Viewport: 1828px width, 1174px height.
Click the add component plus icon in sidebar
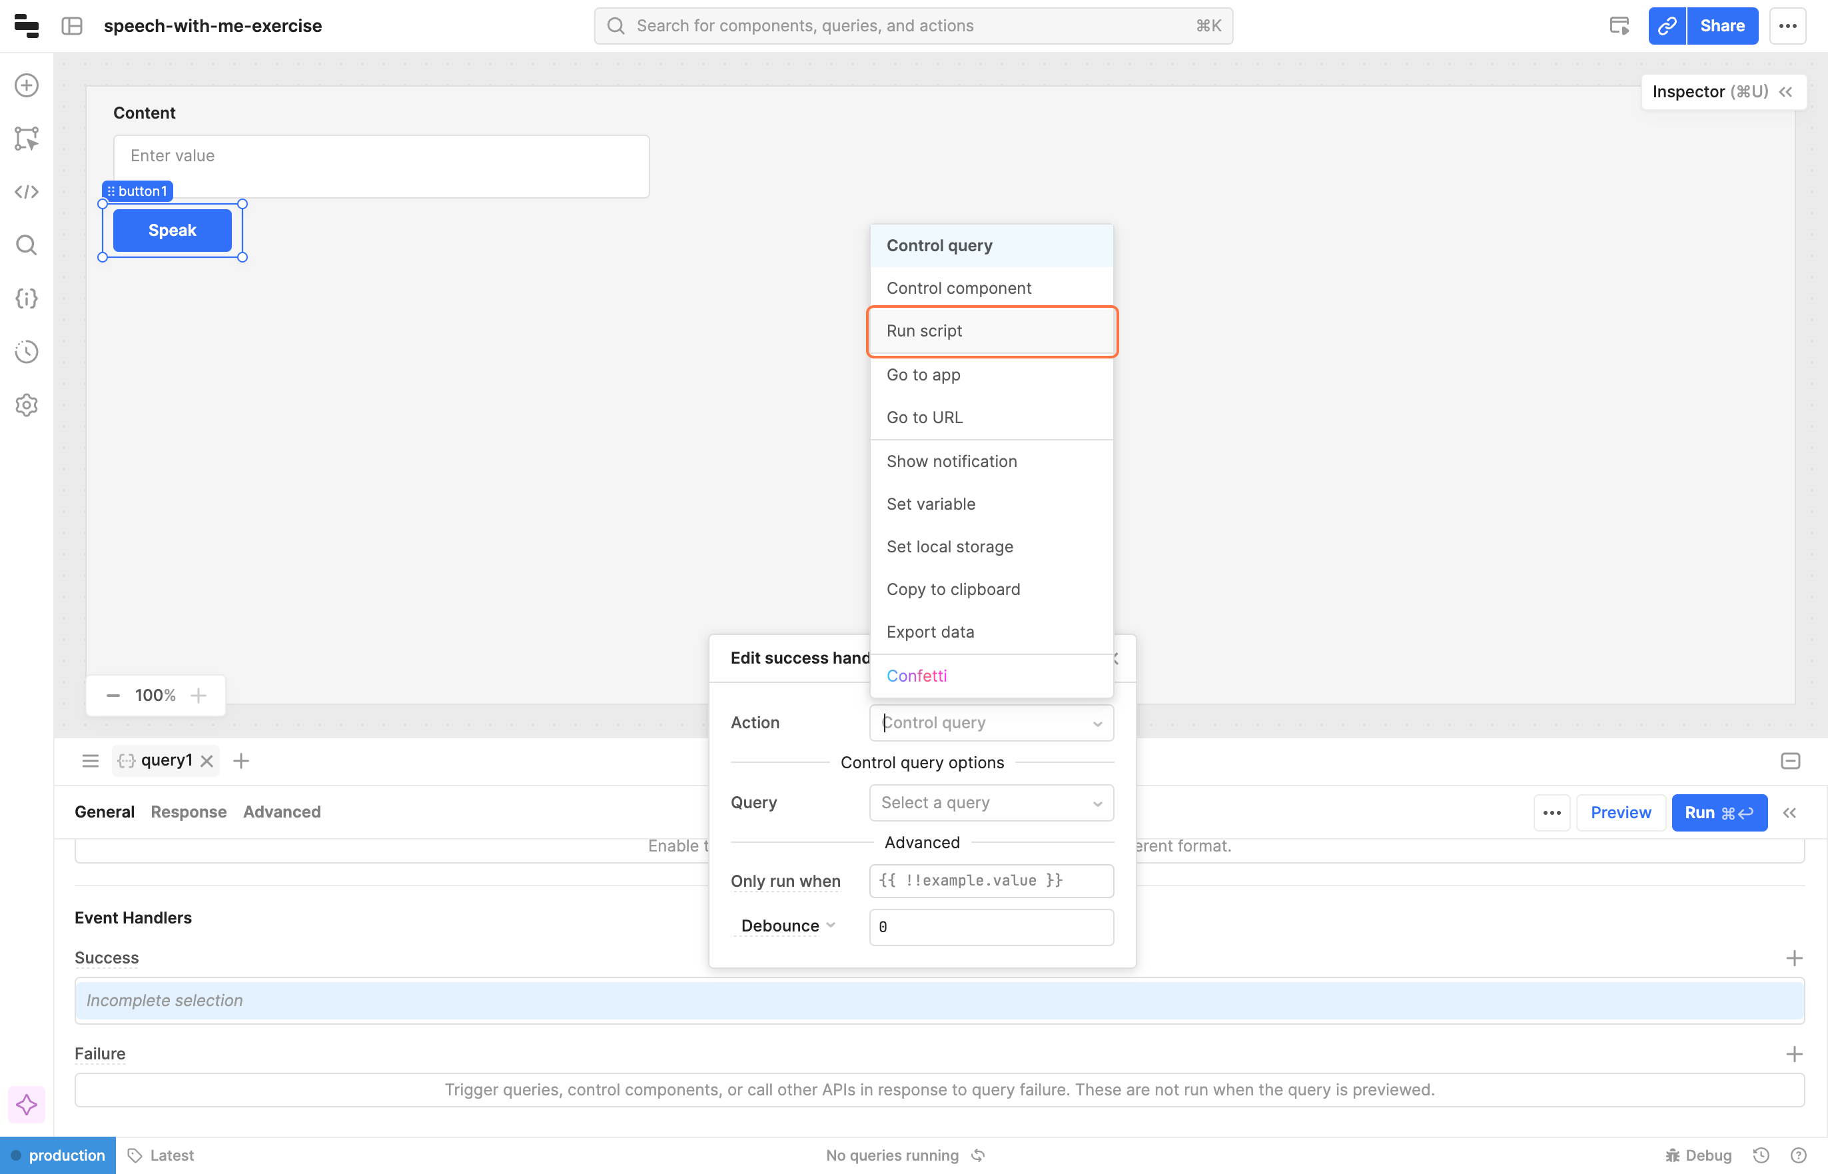27,85
